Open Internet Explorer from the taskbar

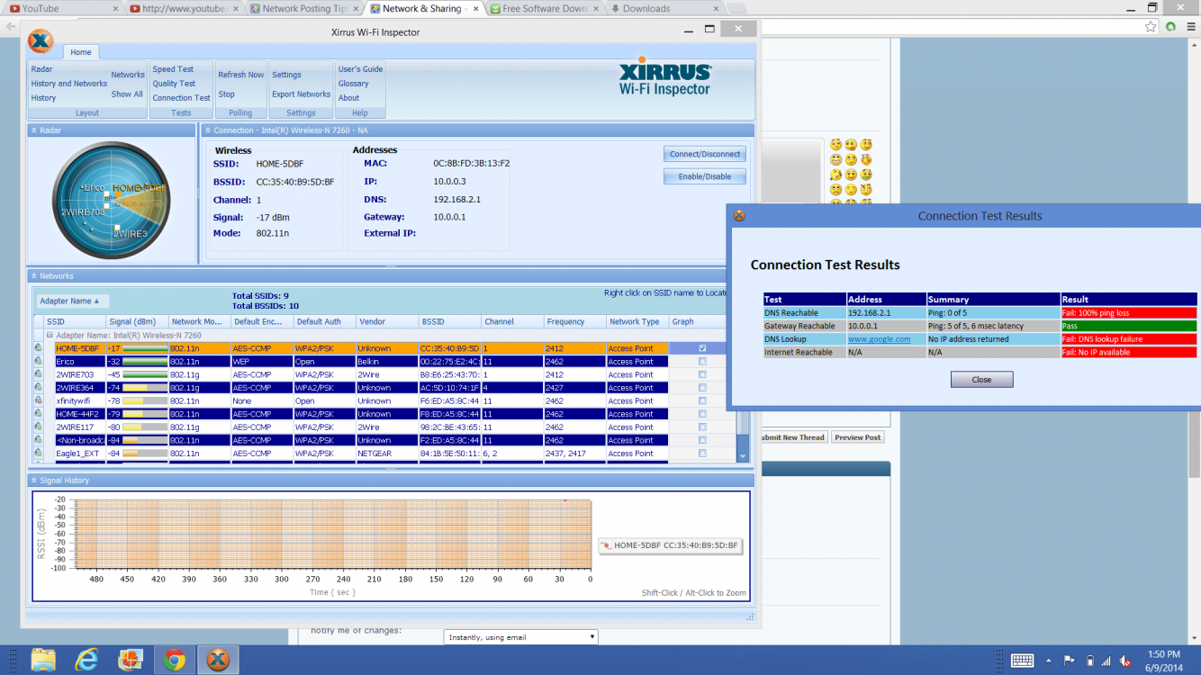pyautogui.click(x=86, y=660)
